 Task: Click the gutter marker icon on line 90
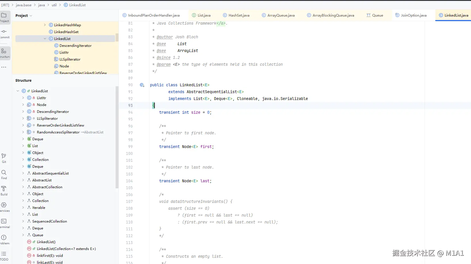(142, 85)
